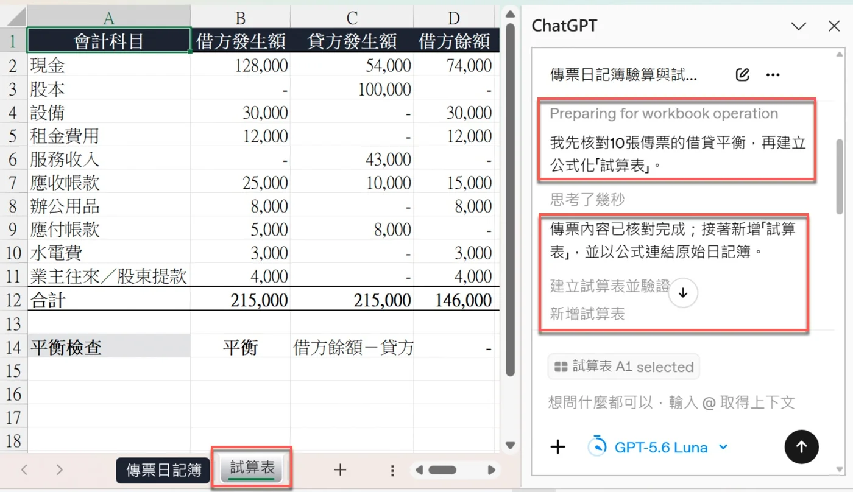Switch to the 傳票日記簿 sheet tab
The image size is (853, 492).
tap(164, 470)
